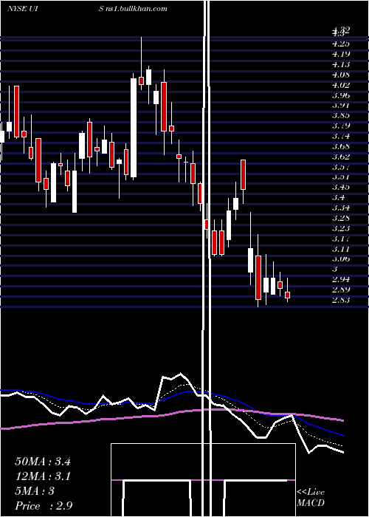Select the 3.23 price axis label
The width and height of the screenshot is (369, 517).
[341, 228]
